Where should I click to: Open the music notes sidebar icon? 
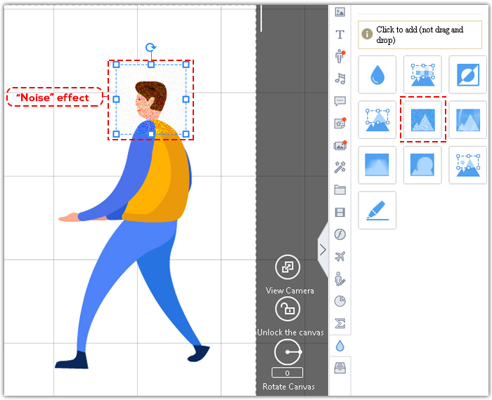pos(339,79)
